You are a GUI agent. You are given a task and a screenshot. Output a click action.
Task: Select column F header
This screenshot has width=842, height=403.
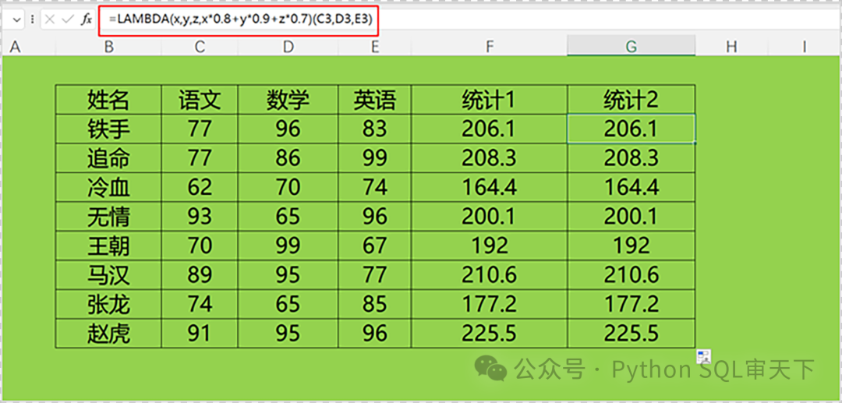point(489,47)
